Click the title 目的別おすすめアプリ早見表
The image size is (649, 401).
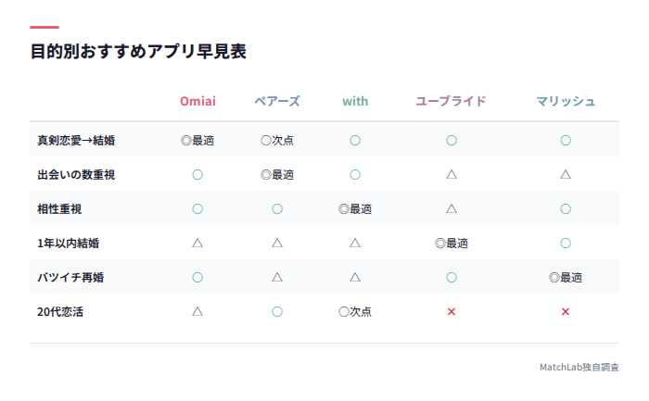138,52
